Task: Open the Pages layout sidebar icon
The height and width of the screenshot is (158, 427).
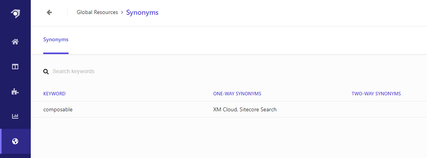Action: coord(15,67)
